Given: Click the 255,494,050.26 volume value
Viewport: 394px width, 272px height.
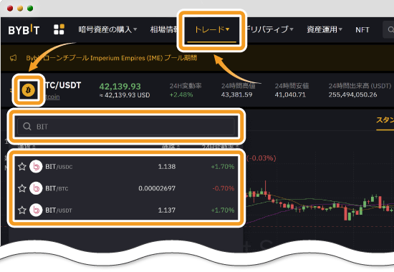Looking at the screenshot, I should coord(352,94).
